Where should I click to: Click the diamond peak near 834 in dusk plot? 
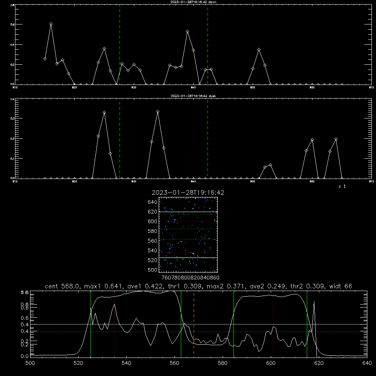[158, 112]
